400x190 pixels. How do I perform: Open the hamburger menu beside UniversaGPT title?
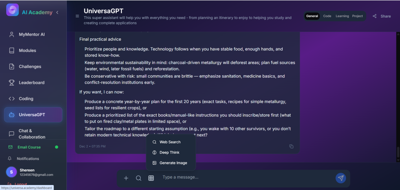click(x=77, y=16)
